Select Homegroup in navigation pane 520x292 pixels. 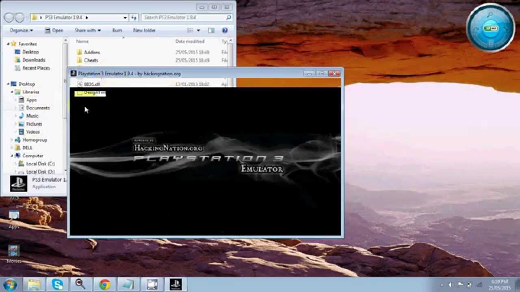[x=35, y=140]
